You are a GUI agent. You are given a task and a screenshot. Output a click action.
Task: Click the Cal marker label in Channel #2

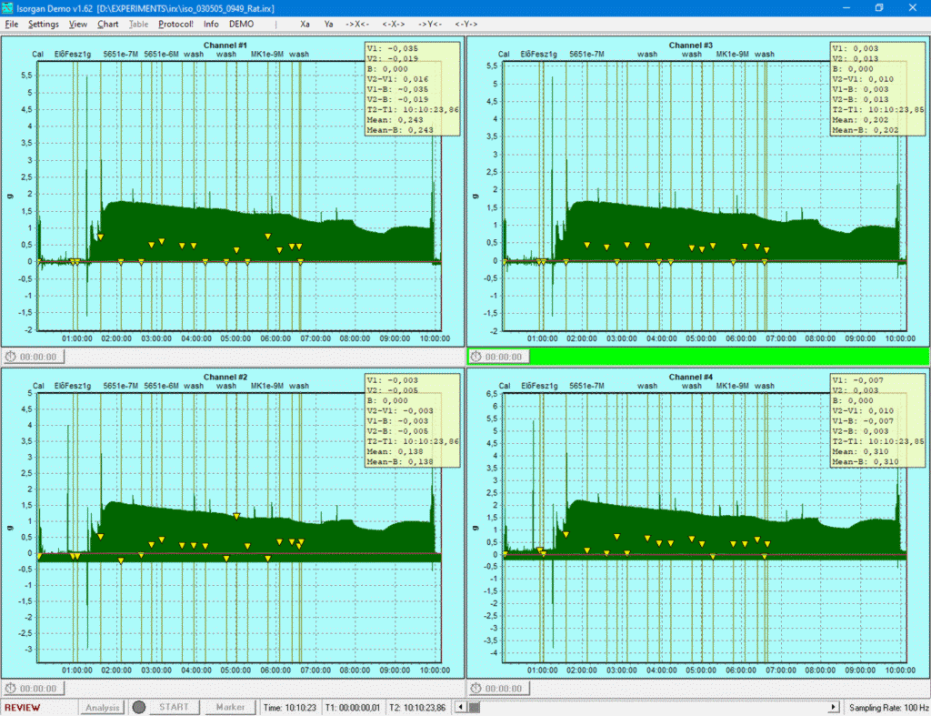click(x=38, y=386)
